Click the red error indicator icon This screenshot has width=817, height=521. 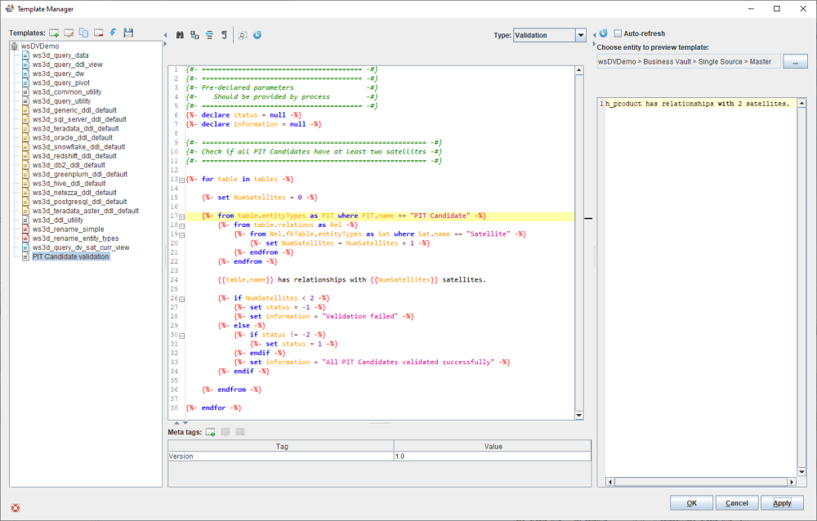(x=15, y=507)
